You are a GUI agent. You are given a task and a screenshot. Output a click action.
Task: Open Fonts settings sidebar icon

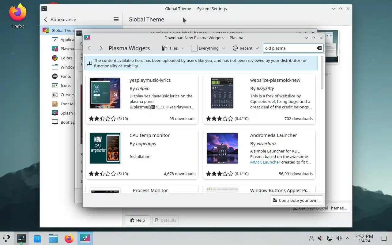(55, 76)
